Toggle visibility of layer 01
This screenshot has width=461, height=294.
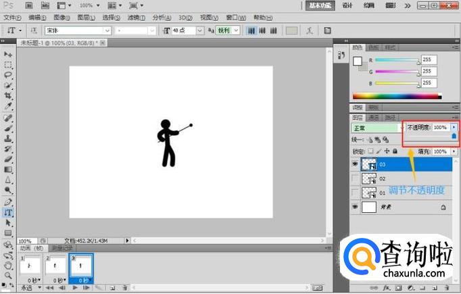(x=355, y=193)
